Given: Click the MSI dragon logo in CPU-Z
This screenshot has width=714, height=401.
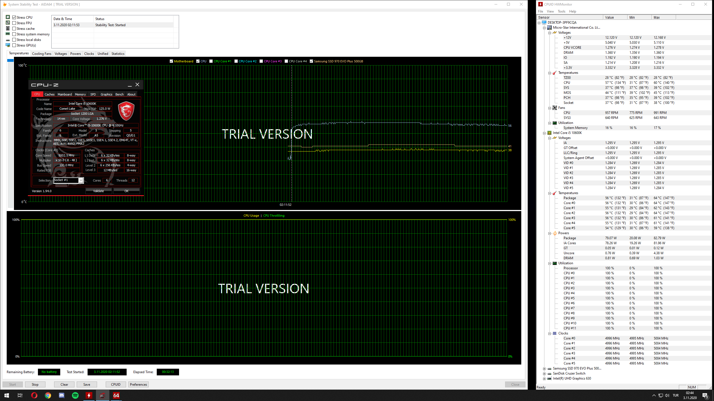Looking at the screenshot, I should (126, 111).
